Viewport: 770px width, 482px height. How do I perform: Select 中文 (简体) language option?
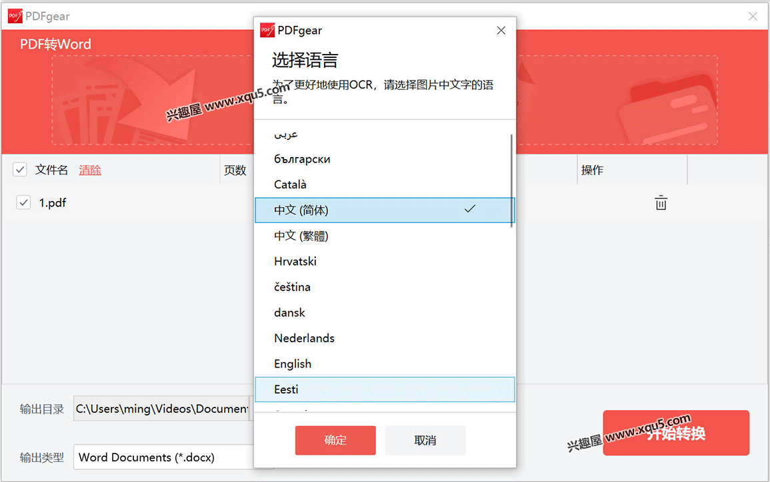point(385,210)
